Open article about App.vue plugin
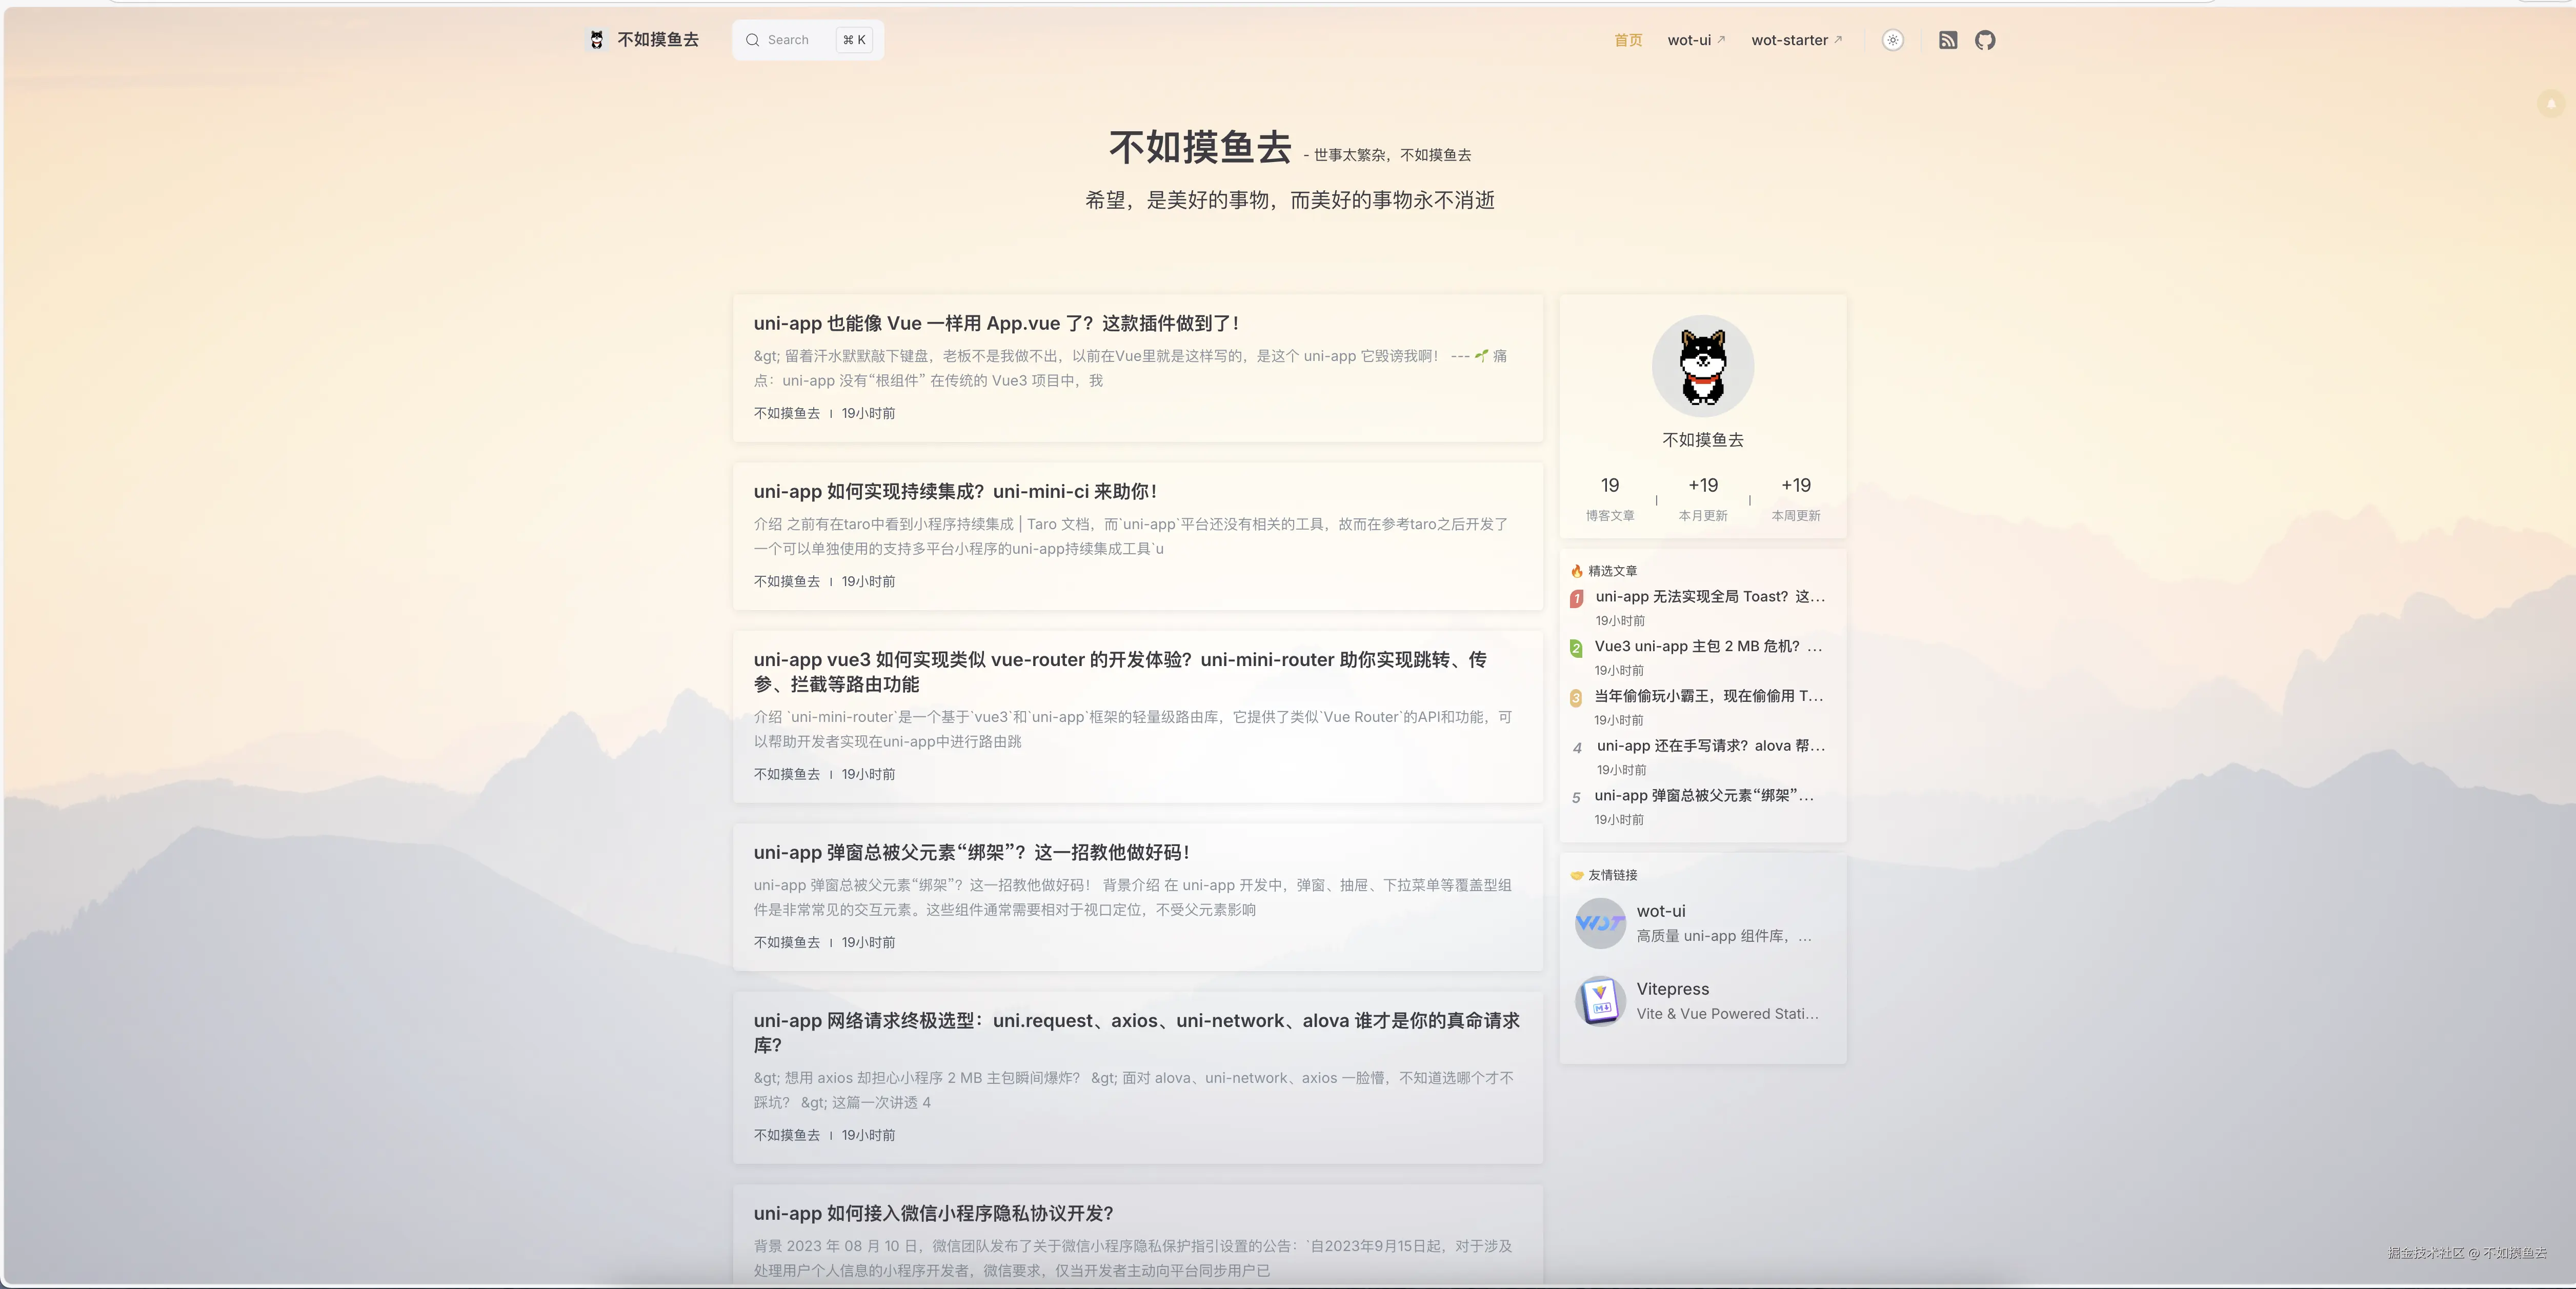The image size is (2576, 1289). tap(996, 323)
